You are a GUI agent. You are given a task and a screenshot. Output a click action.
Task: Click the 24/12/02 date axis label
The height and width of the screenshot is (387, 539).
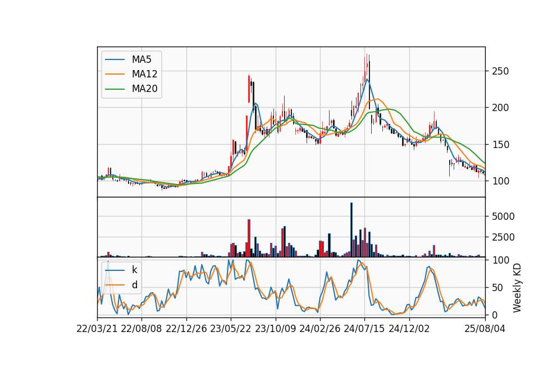(x=409, y=329)
